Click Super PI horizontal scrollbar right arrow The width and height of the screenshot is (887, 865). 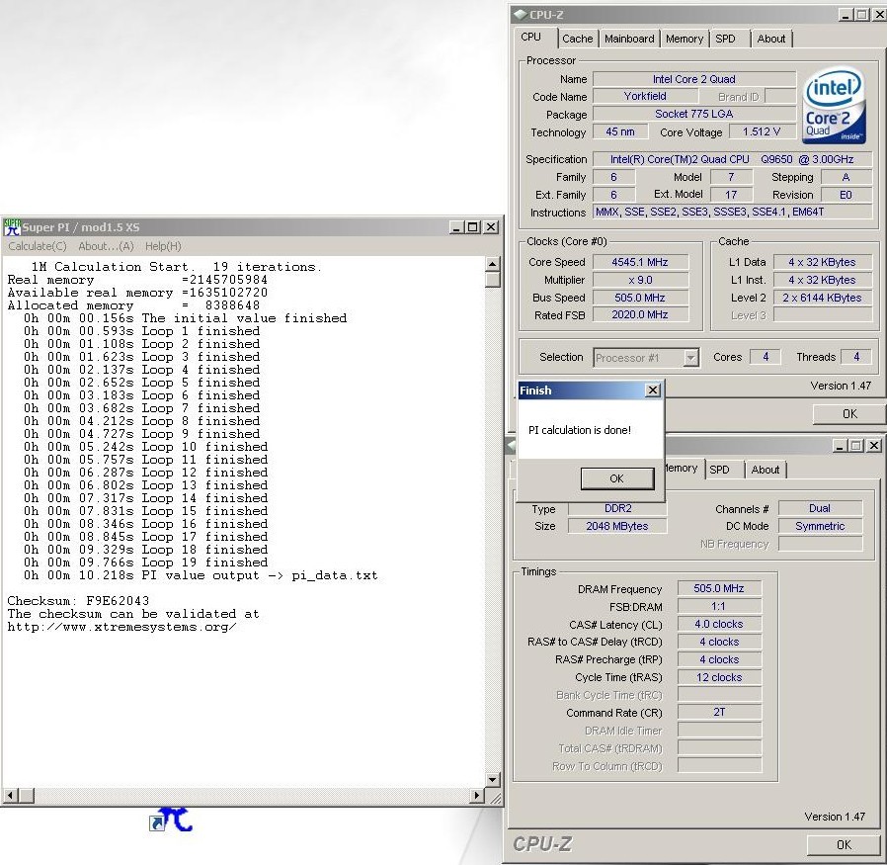tap(477, 796)
